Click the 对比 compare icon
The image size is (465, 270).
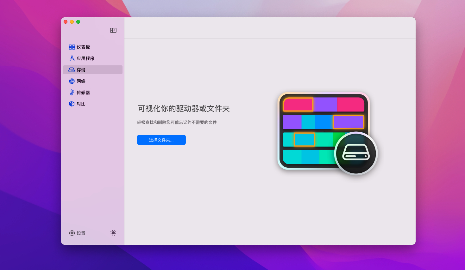tap(72, 104)
